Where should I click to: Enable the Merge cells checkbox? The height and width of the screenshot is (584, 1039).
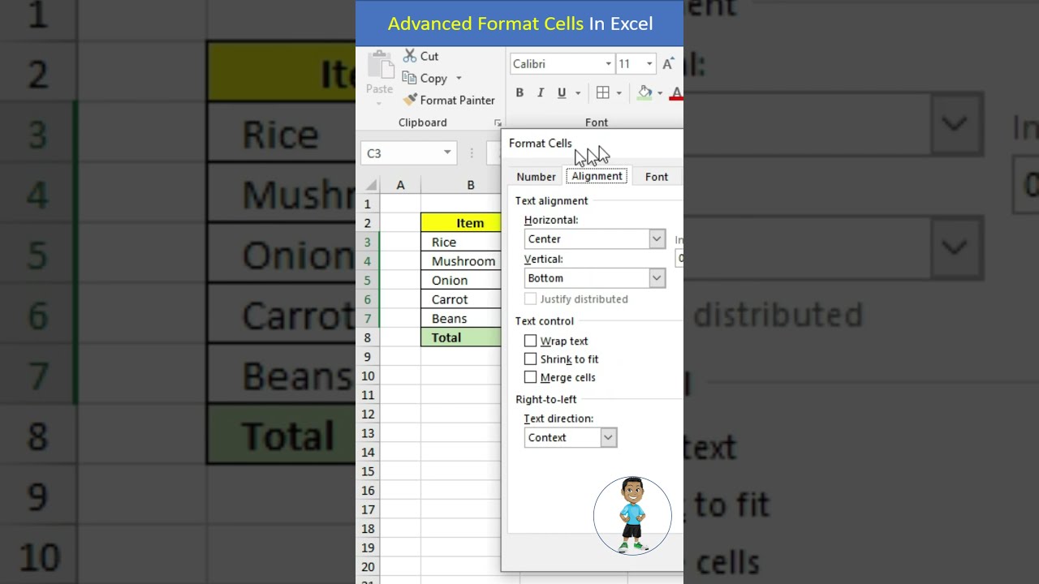coord(531,377)
